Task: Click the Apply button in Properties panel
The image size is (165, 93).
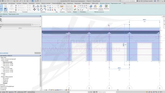Action: coord(38,53)
